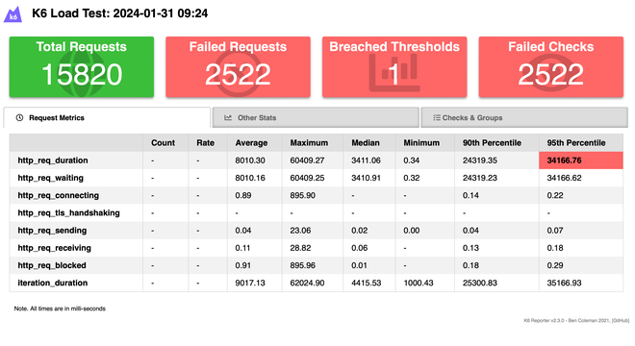Select the iteration_duration row label

(53, 283)
